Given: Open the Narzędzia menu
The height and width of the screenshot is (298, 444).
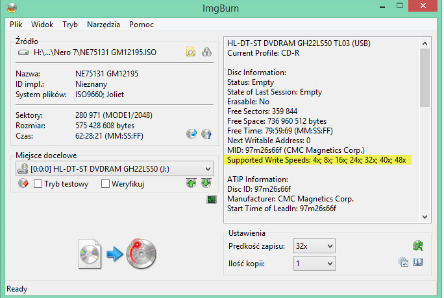Looking at the screenshot, I should tap(103, 25).
